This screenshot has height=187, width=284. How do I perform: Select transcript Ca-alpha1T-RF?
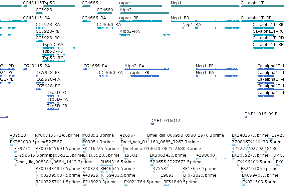[256, 18]
